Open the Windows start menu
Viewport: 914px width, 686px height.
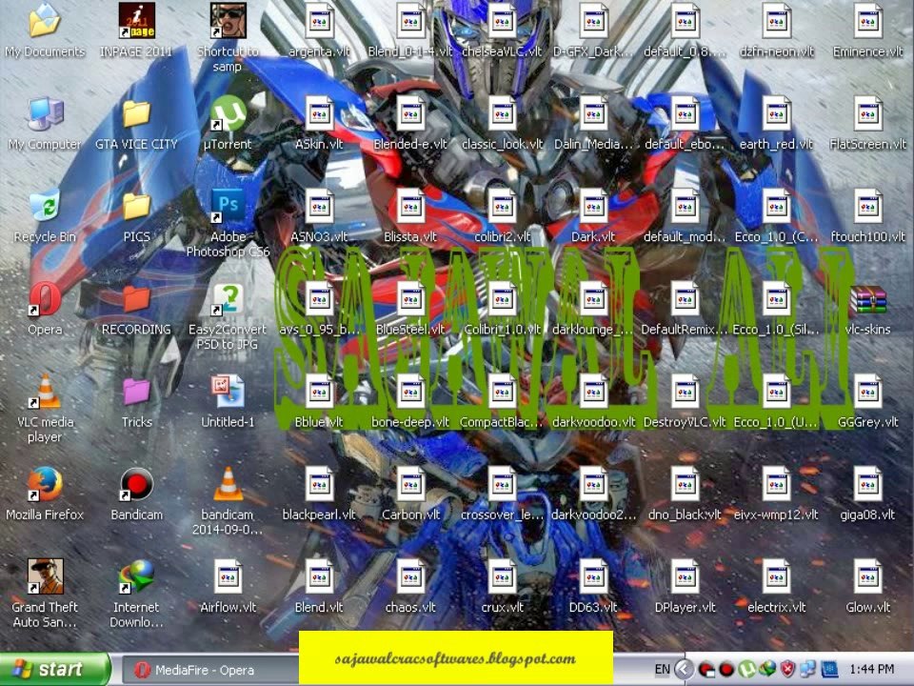tap(53, 669)
